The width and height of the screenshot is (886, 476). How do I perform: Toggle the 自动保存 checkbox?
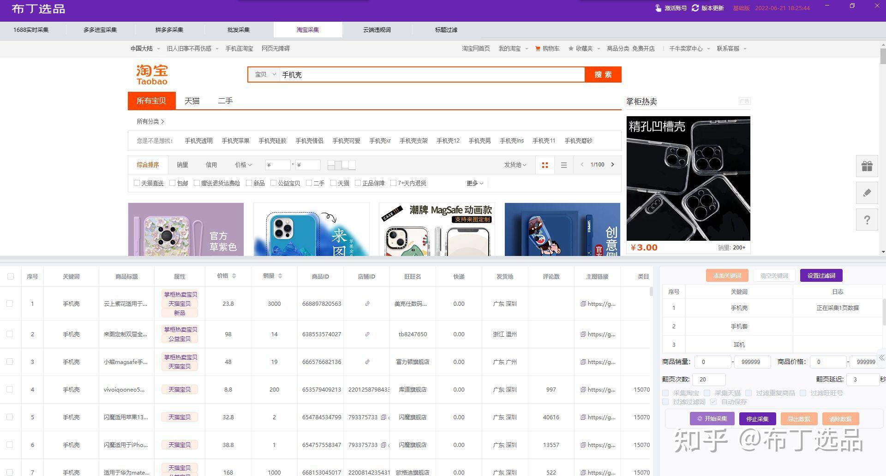click(x=713, y=402)
